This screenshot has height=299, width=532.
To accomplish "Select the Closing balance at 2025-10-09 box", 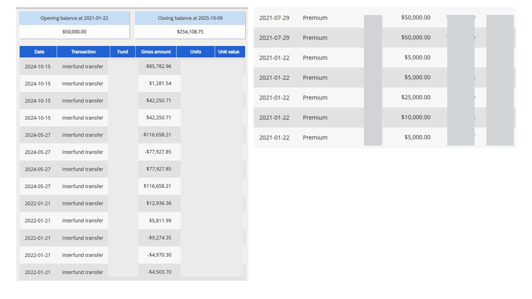I will 190,18.
